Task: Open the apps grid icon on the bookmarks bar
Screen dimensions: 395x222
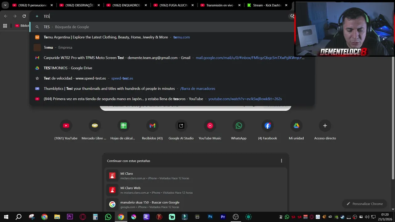Action: tap(5, 26)
